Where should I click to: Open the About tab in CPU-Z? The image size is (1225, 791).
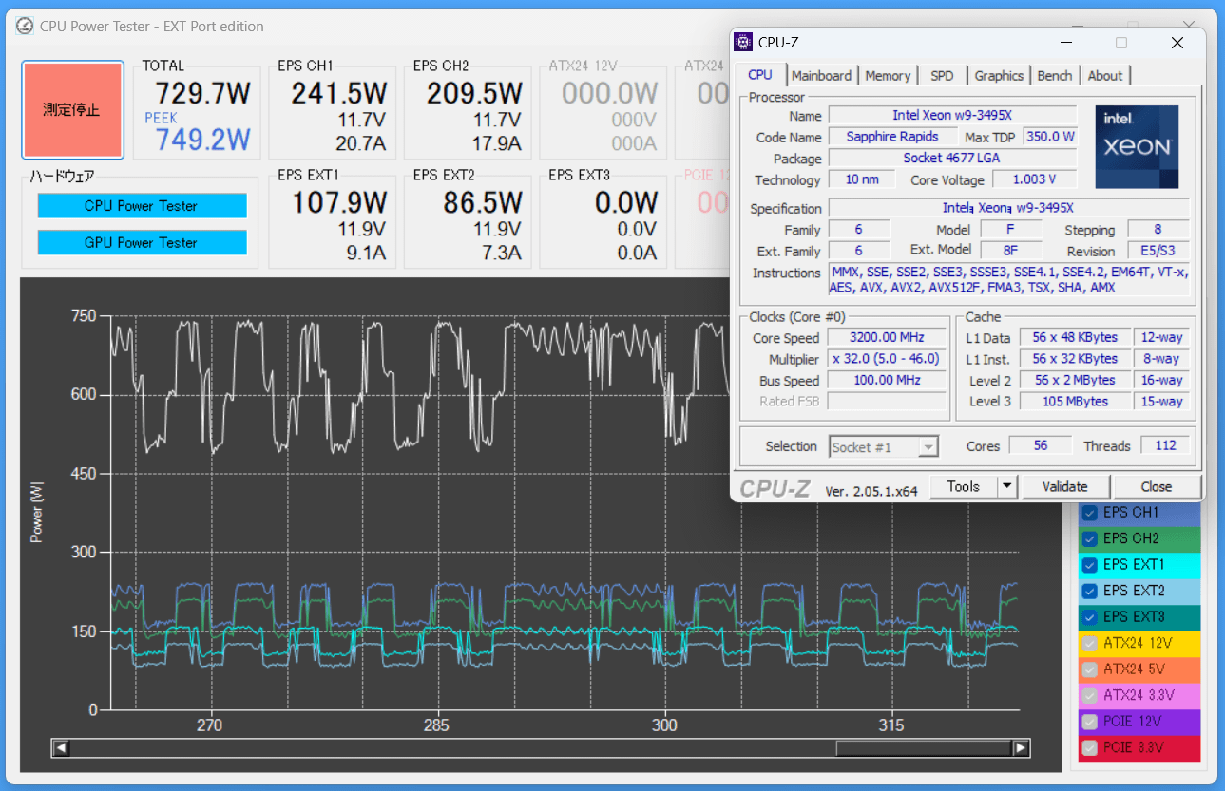[x=1105, y=76]
